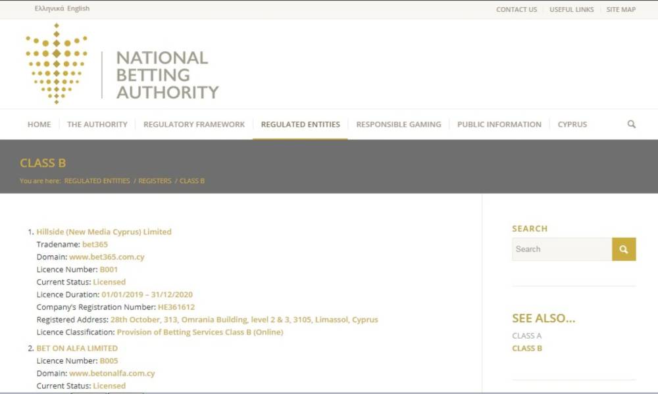Open the search magnifier in the navigation bar
Image resolution: width=658 pixels, height=394 pixels.
[x=631, y=124]
